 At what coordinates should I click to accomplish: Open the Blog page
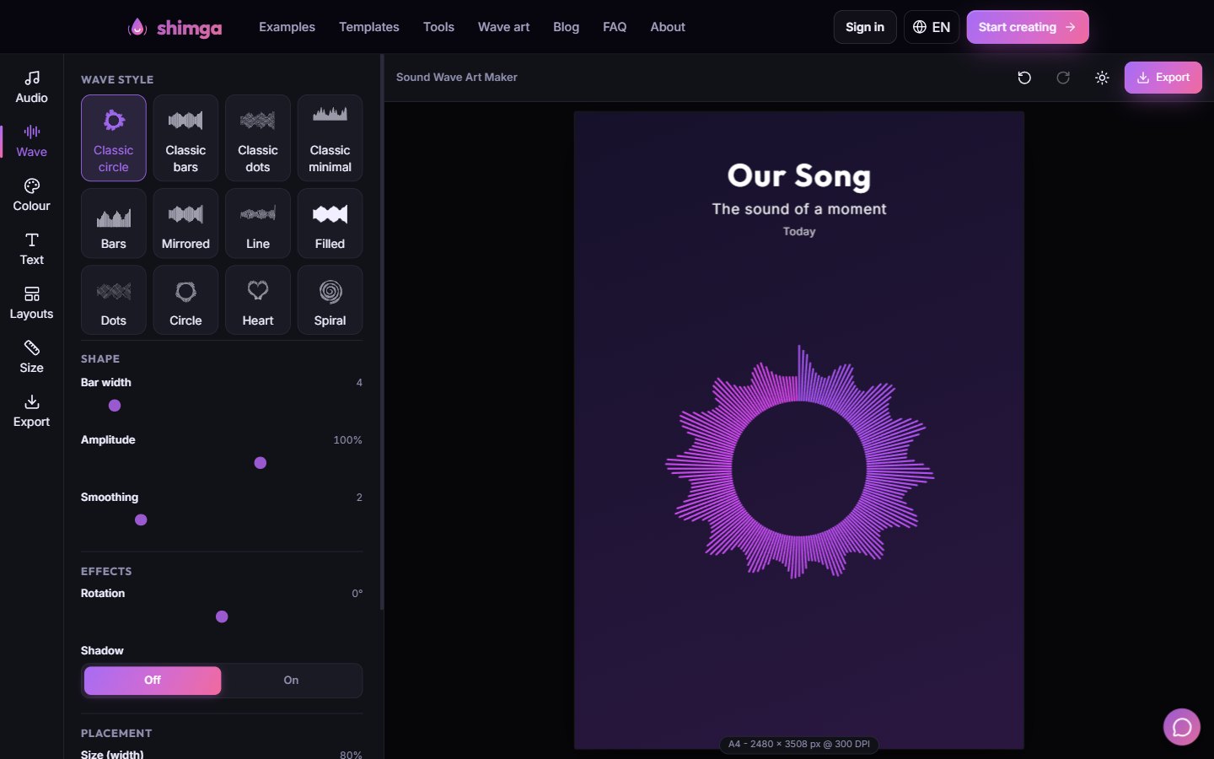(566, 27)
